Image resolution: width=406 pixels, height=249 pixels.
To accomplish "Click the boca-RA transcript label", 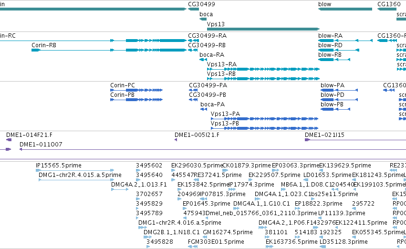I will 212,54.
